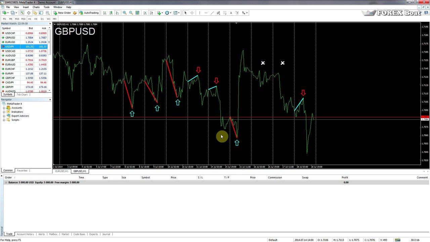430x242 pixels.
Task: Expand the Indicators tree node
Action: 4,112
